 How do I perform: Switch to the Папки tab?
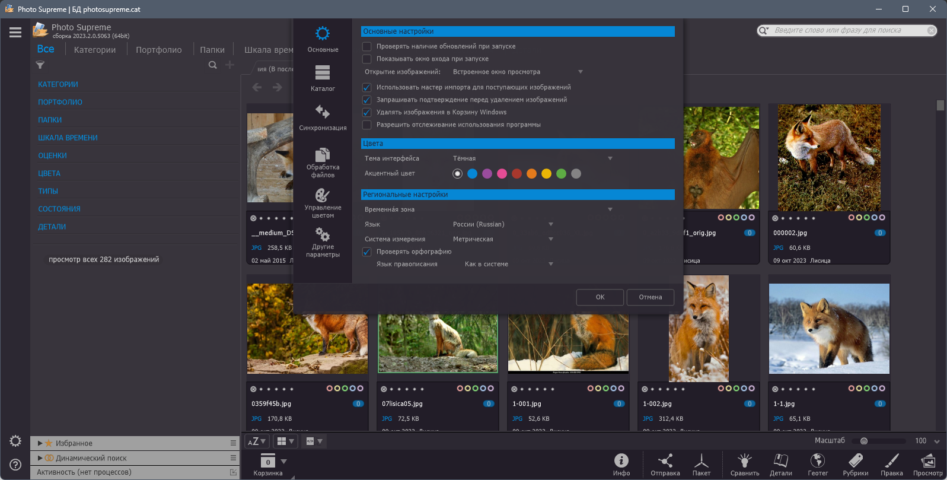pyautogui.click(x=212, y=50)
